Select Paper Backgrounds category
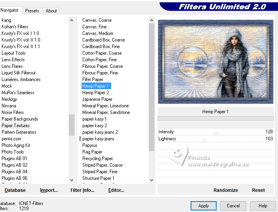The image size is (278, 212). [20, 119]
